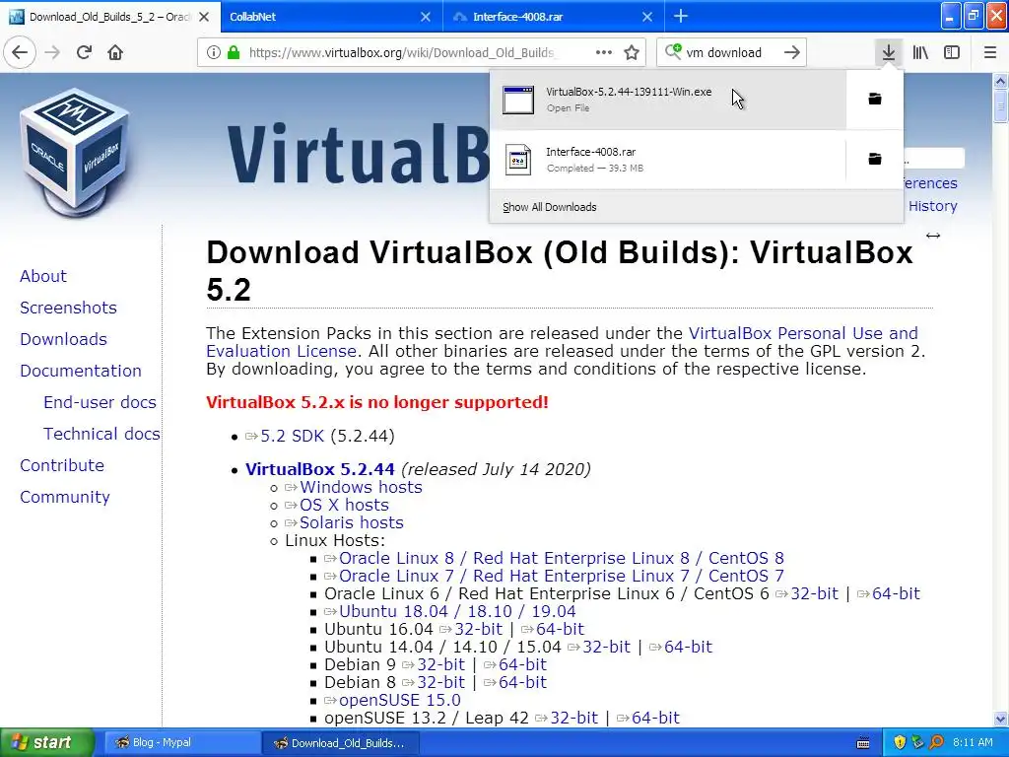This screenshot has width=1009, height=757.
Task: Toggle the sidebar view icon
Action: (x=952, y=52)
